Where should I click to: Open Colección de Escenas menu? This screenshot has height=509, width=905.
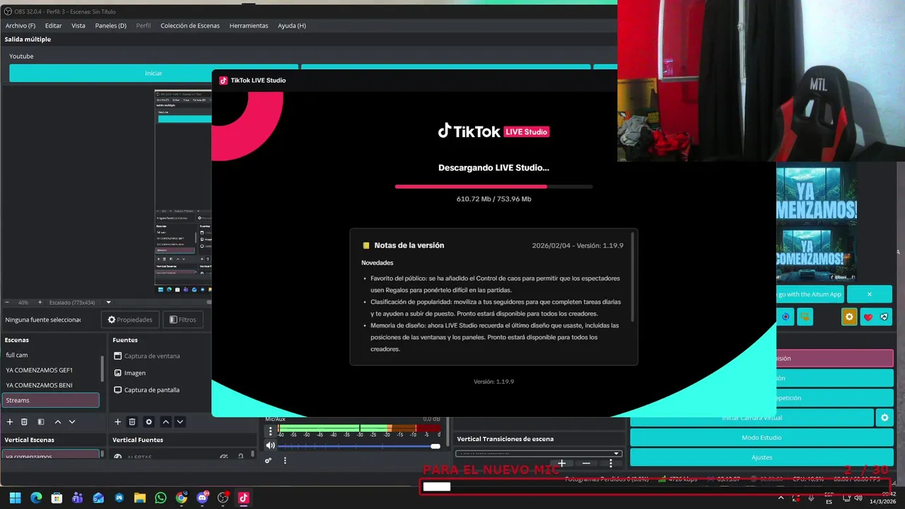[x=190, y=25]
